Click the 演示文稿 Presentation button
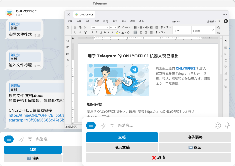The image size is (235, 166). 122,147
